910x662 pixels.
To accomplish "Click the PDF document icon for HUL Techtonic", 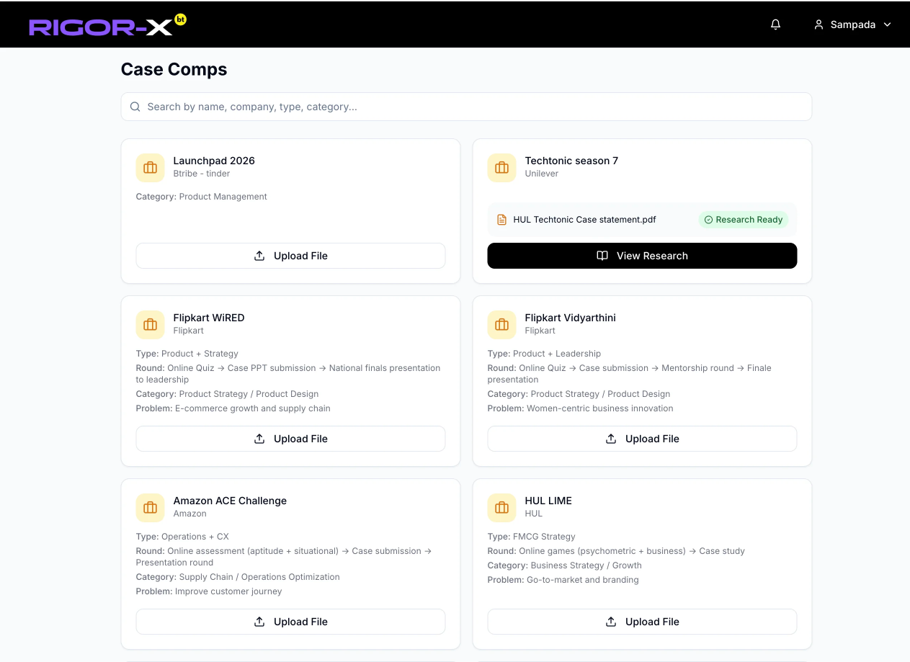I will (502, 220).
